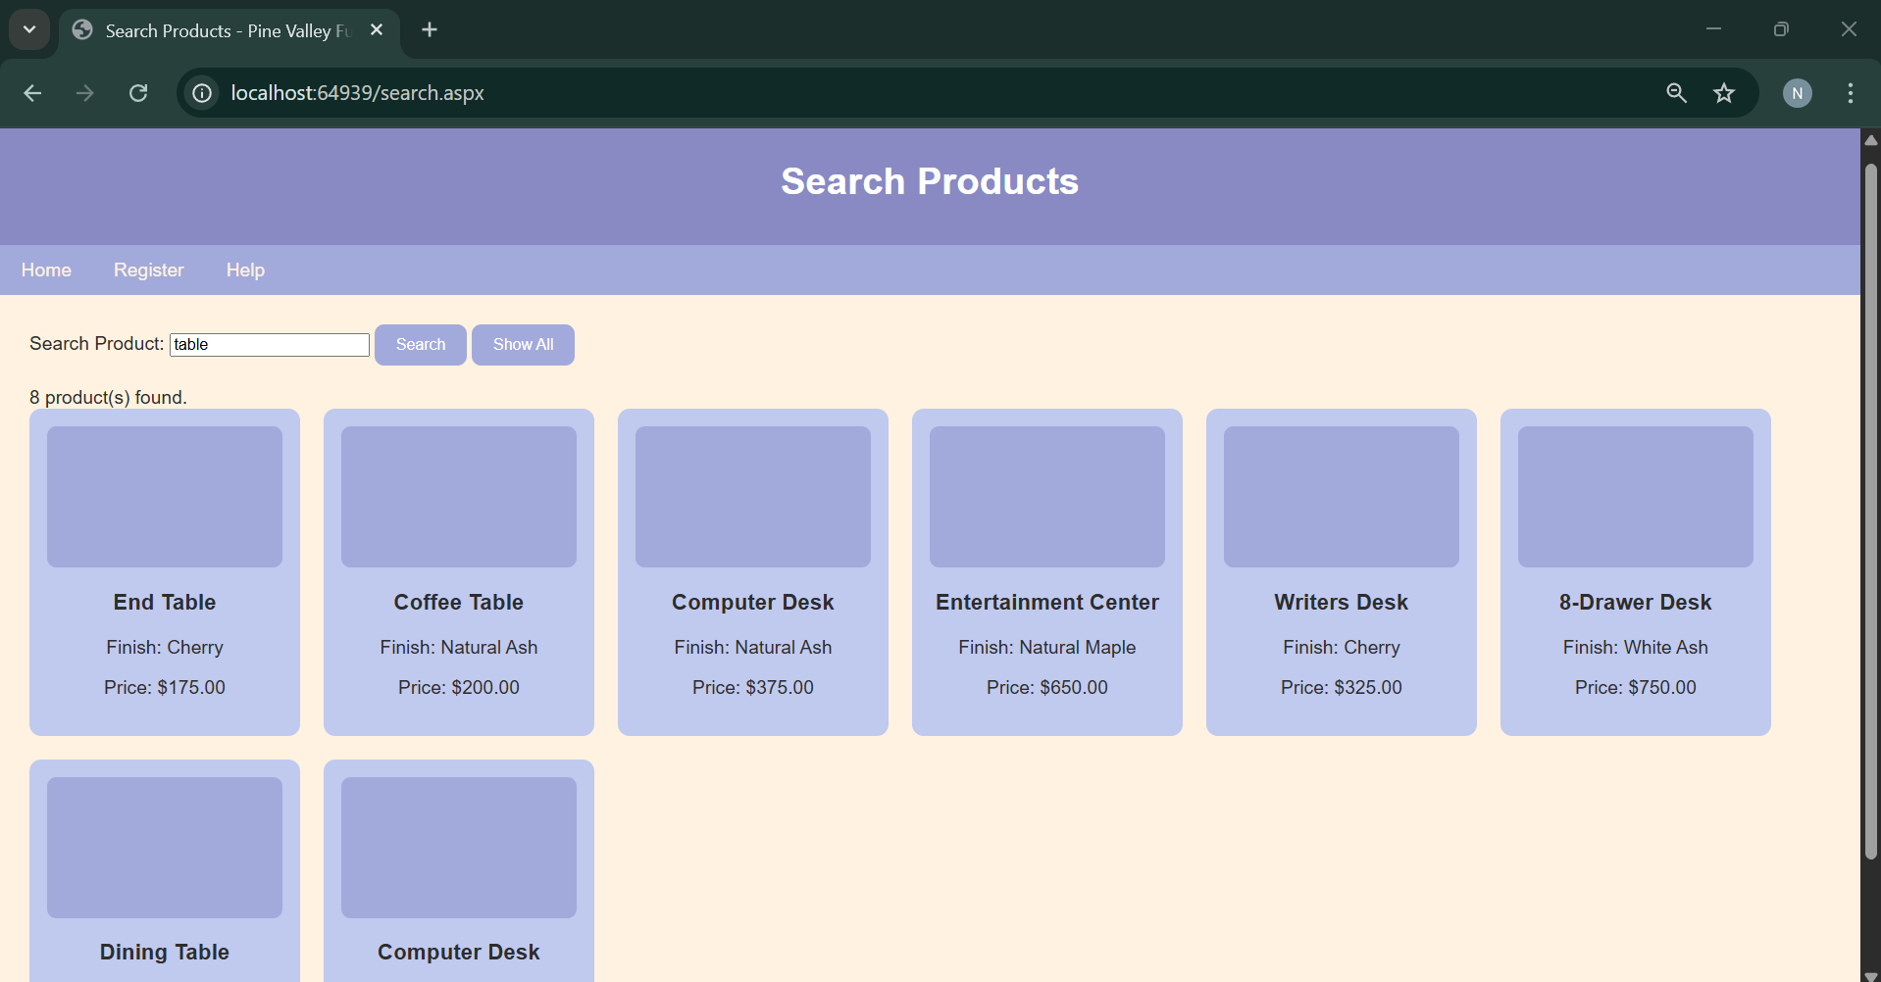Bookmark this page using the star icon
Viewport: 1881px width, 982px height.
click(1724, 93)
